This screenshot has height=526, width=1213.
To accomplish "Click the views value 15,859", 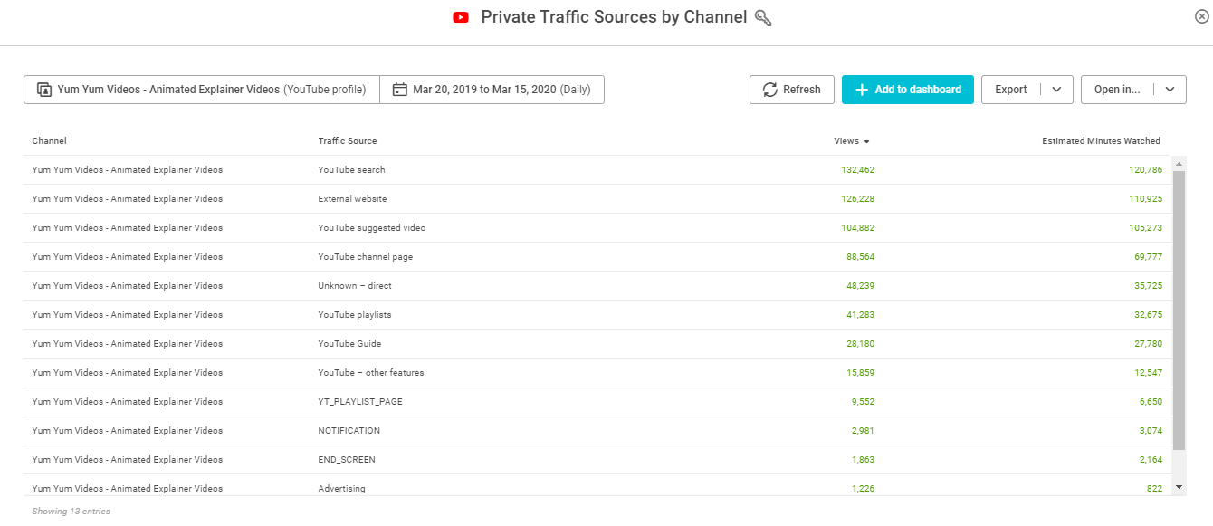I will (860, 373).
